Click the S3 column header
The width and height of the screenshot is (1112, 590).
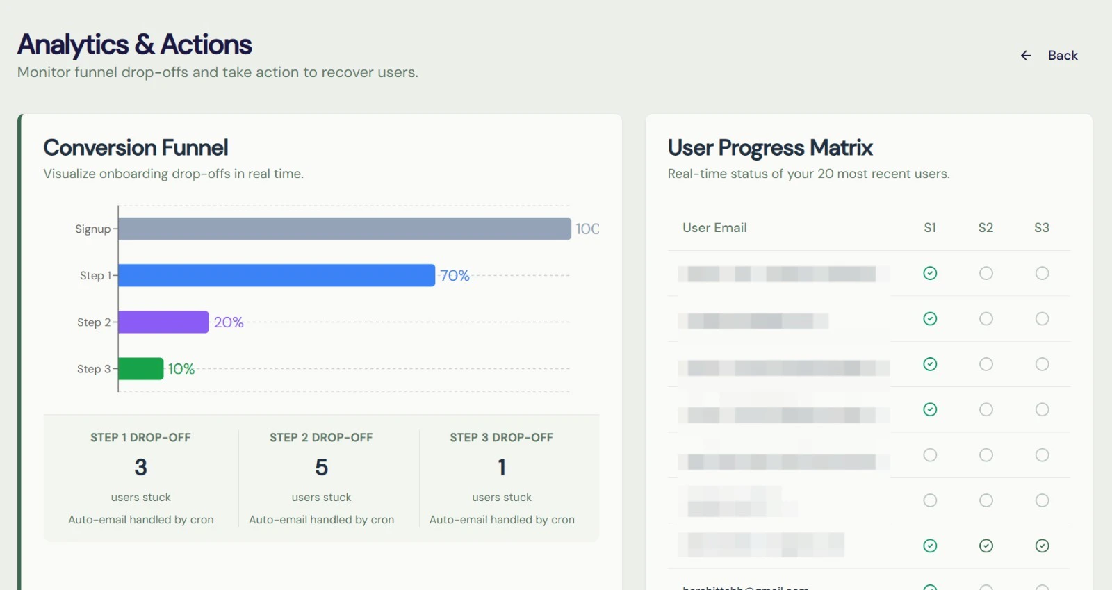click(1042, 228)
